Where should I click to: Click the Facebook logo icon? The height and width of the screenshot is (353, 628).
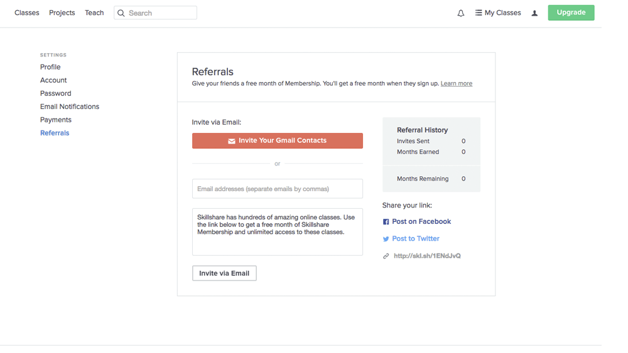(x=386, y=222)
